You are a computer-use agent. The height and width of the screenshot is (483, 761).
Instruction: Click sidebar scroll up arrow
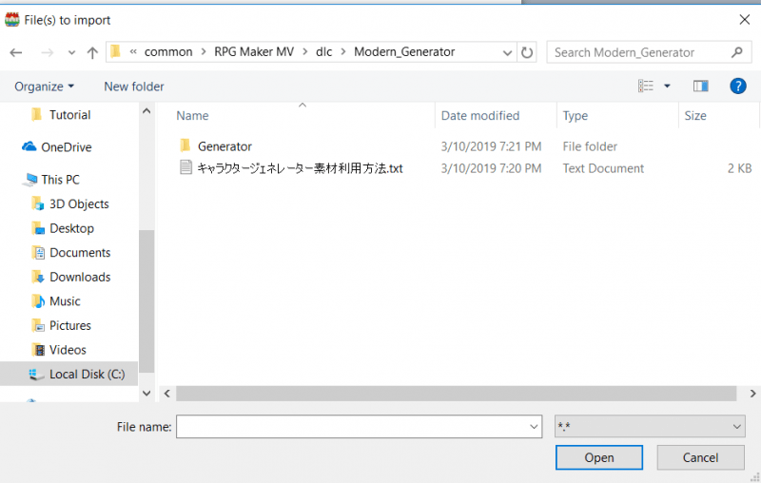point(146,111)
